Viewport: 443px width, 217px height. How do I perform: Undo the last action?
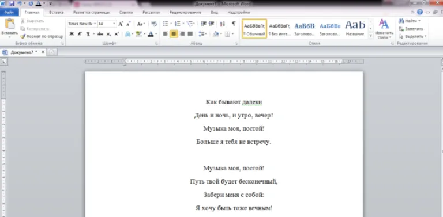click(19, 3)
